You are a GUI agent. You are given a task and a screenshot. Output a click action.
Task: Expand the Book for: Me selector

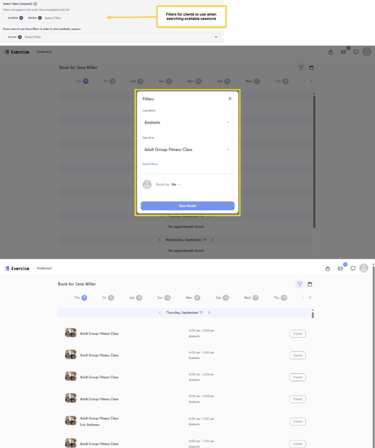click(x=176, y=184)
